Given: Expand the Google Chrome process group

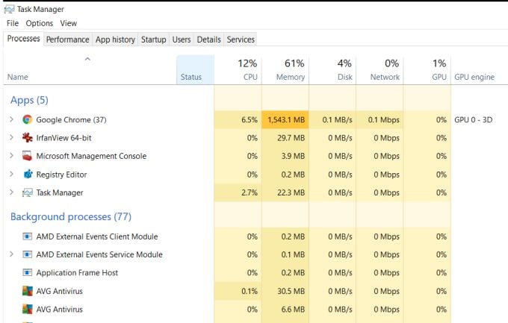Looking at the screenshot, I should 11,119.
